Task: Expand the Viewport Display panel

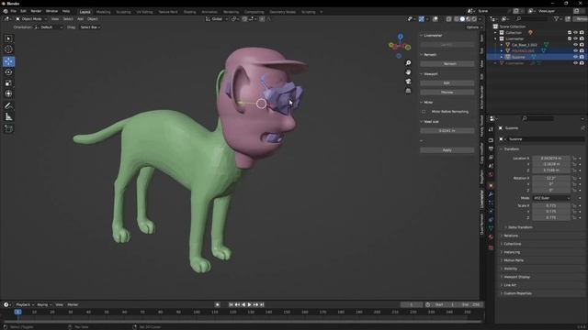Action: (516, 277)
